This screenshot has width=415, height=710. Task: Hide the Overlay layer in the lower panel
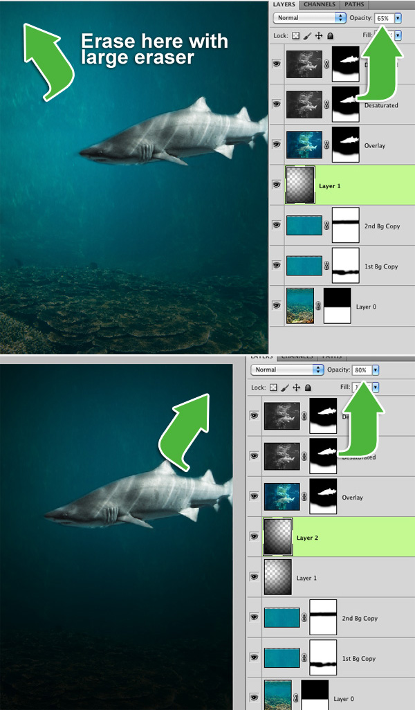(255, 497)
